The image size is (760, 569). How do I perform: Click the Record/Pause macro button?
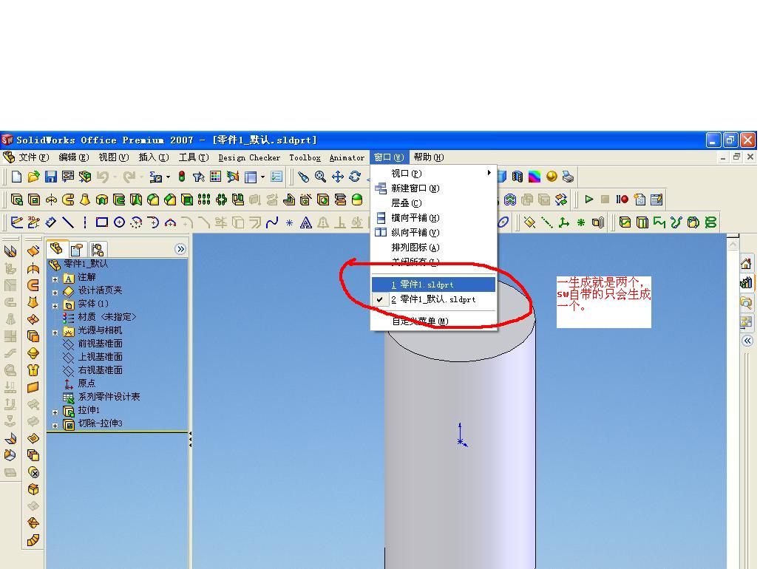[x=622, y=200]
